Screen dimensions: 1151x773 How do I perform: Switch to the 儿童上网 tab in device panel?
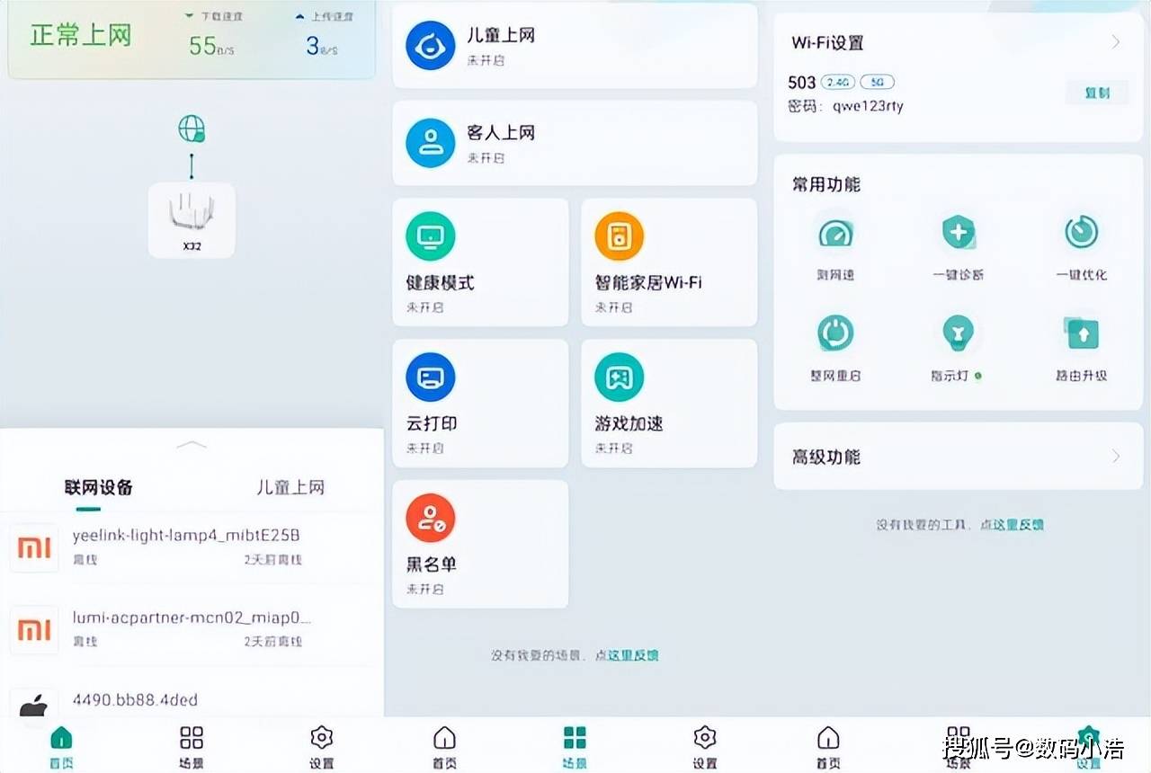pos(290,488)
